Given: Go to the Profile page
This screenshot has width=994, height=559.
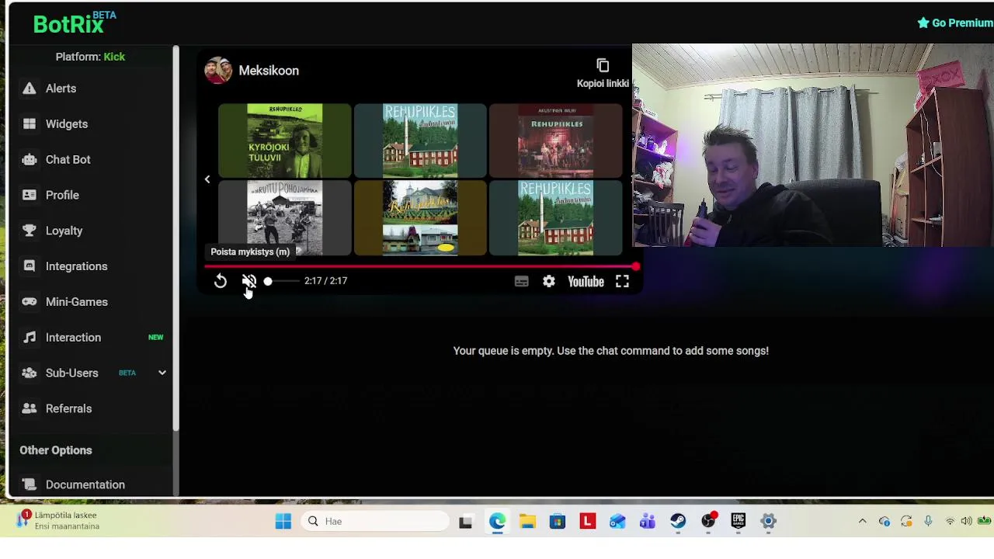Looking at the screenshot, I should (62, 196).
